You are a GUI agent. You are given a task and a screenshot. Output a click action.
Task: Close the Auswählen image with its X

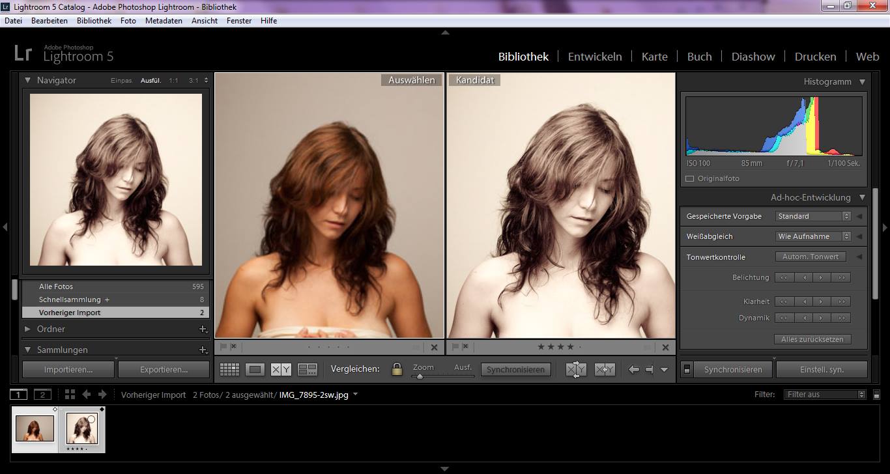(x=435, y=348)
